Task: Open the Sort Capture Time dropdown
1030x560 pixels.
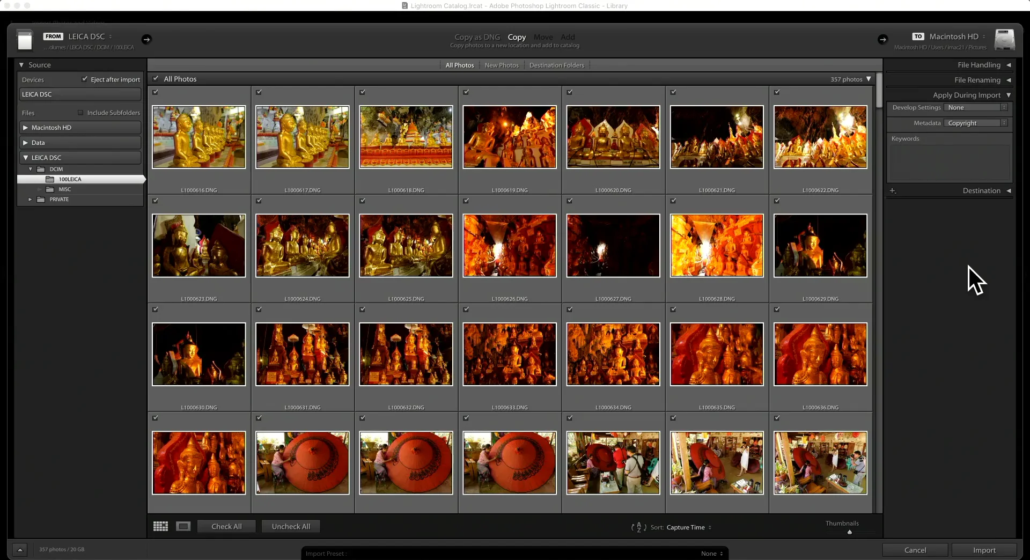Action: point(689,527)
